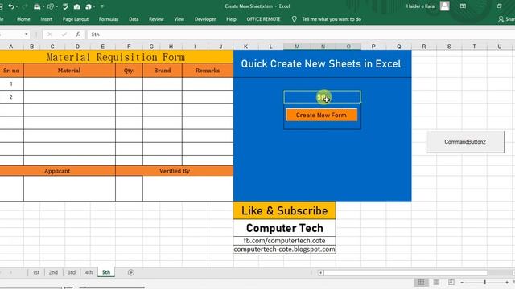The width and height of the screenshot is (515, 289).
Task: Switch to Normal view icon
Action: [421, 282]
